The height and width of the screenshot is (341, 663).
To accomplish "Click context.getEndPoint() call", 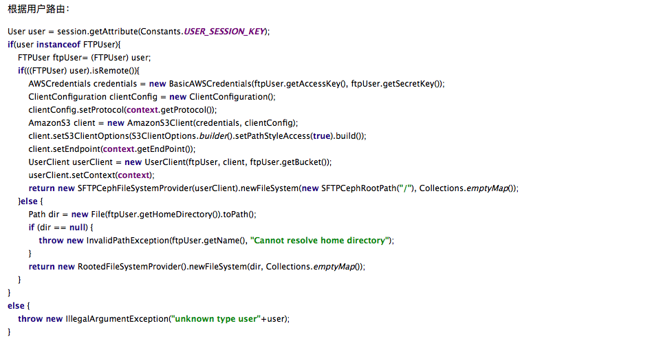I will (147, 149).
